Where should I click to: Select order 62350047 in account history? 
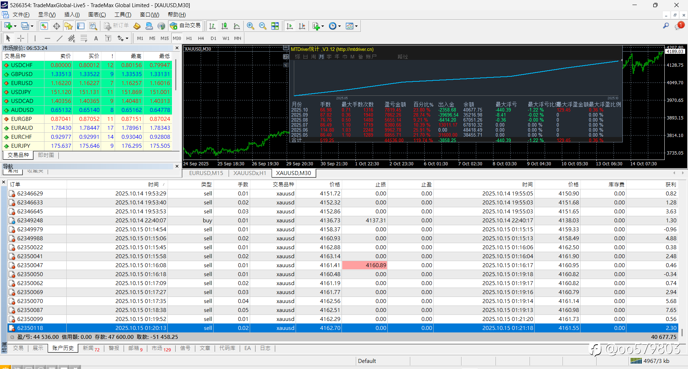tap(30, 265)
